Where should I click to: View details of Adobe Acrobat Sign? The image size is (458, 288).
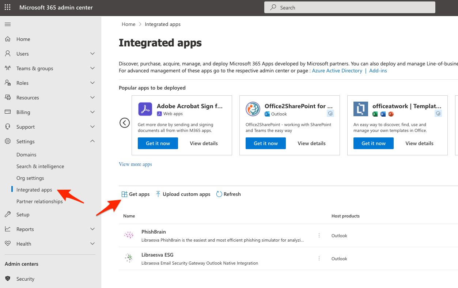[204, 143]
